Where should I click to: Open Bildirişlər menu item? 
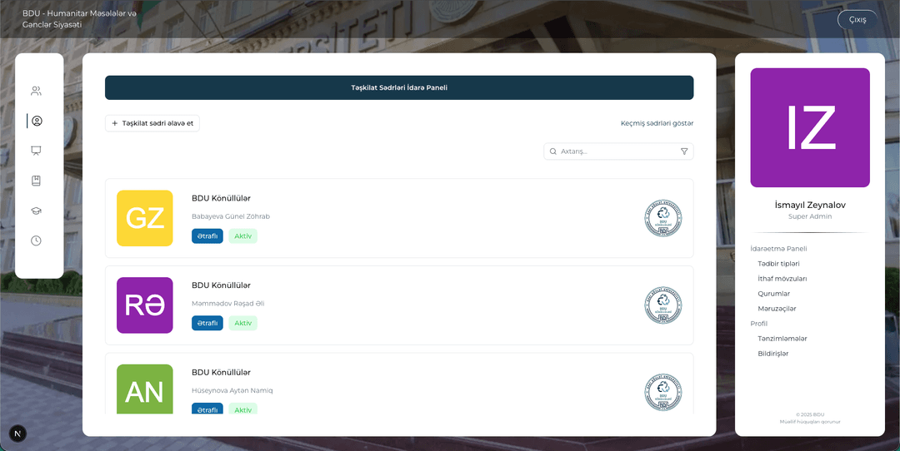(773, 353)
